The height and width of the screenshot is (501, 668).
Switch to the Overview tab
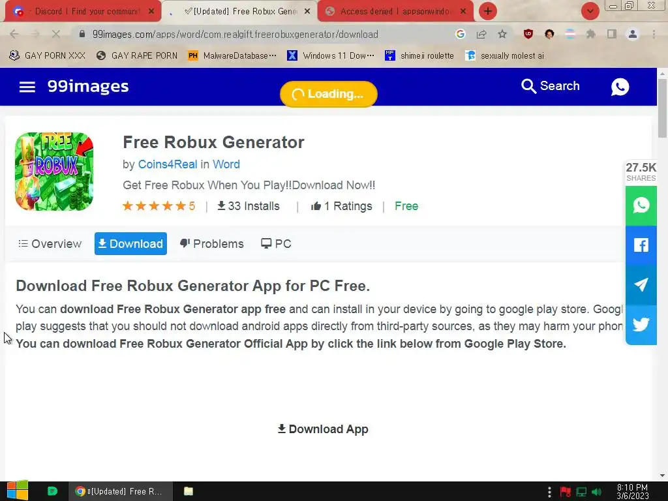[x=50, y=244]
